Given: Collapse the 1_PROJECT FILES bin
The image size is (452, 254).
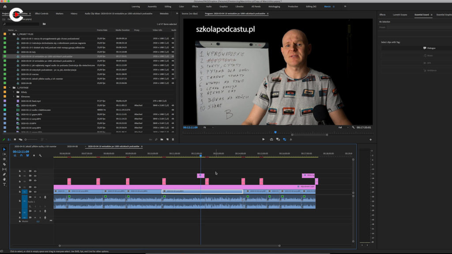Looking at the screenshot, I should tap(10, 34).
